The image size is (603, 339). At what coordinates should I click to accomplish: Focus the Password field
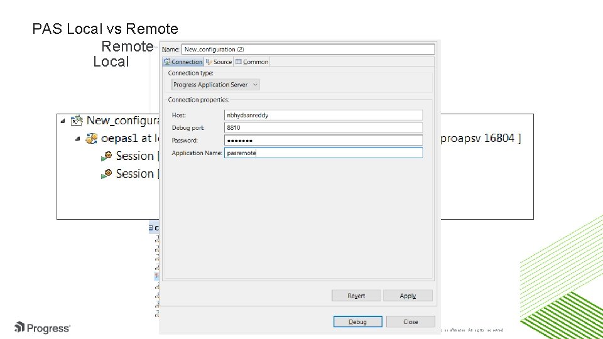tap(323, 140)
